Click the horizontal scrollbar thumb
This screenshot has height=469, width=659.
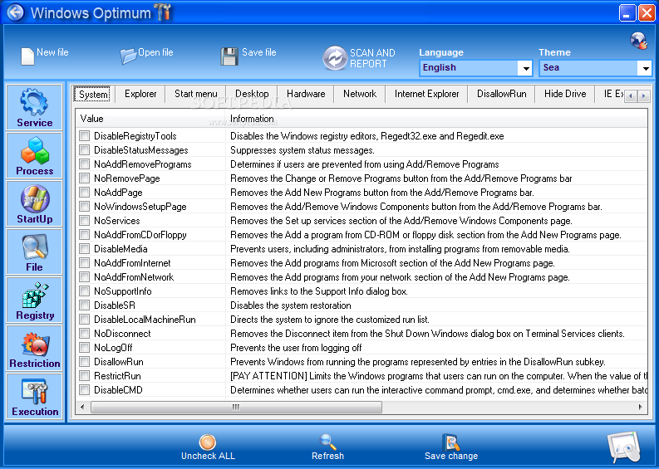pos(236,407)
